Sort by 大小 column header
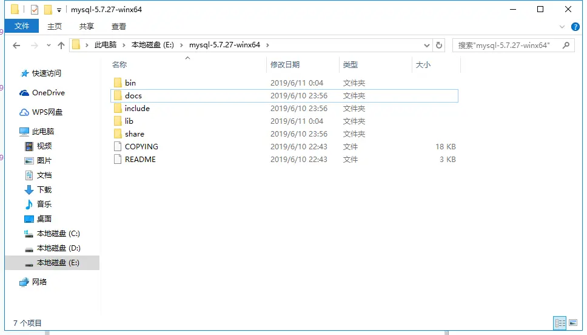 [x=423, y=64]
